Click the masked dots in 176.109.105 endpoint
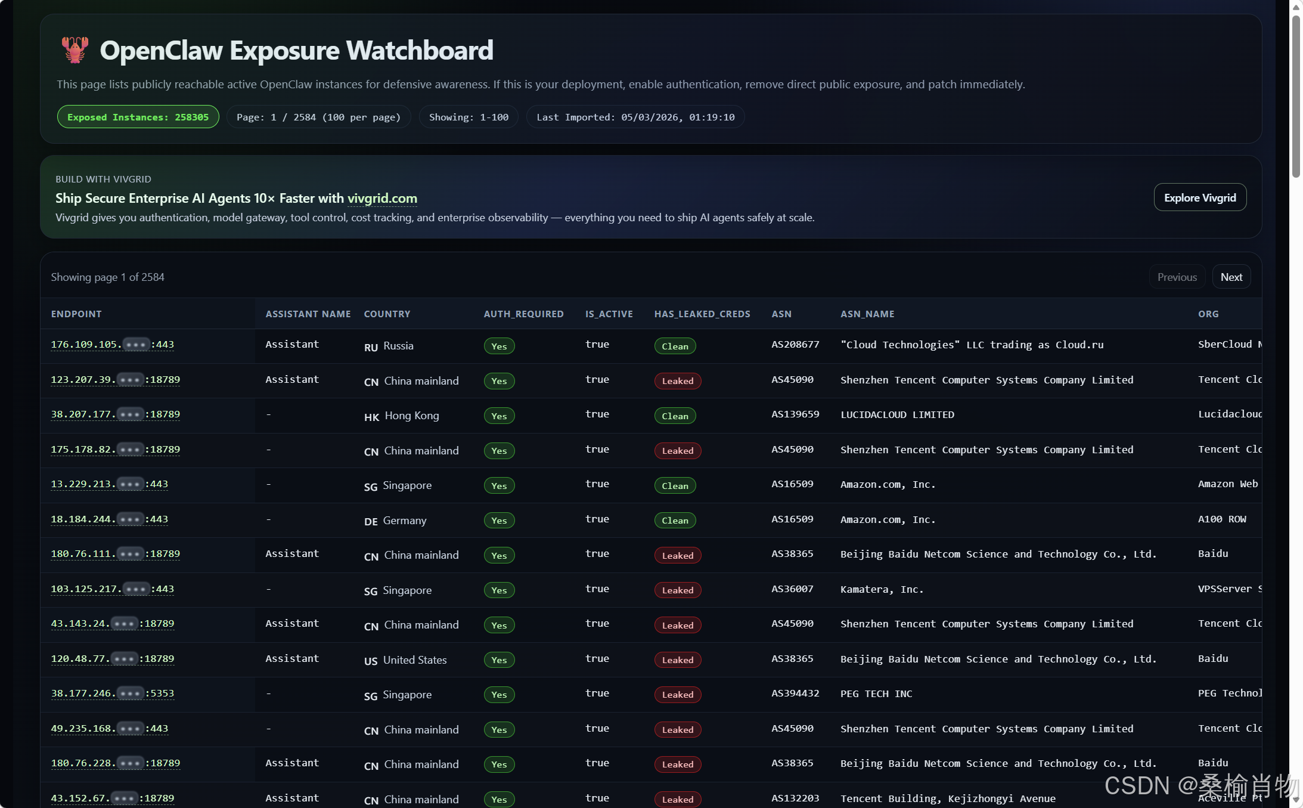The image size is (1303, 808). tap(136, 345)
